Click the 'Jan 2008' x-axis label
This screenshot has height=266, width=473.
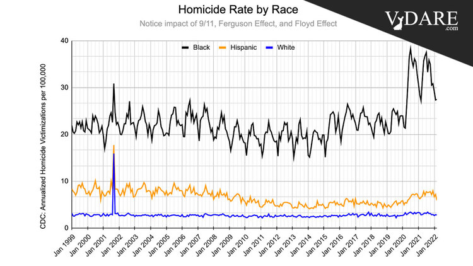[x=206, y=245]
